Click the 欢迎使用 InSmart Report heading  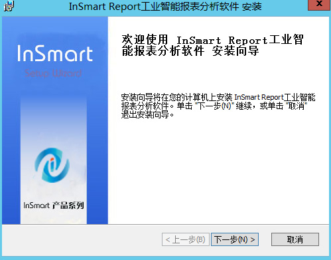212,45
